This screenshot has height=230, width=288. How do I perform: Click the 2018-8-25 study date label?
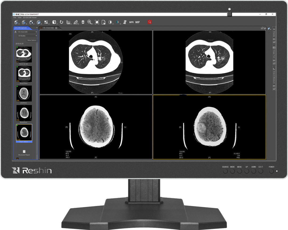(x=19, y=44)
